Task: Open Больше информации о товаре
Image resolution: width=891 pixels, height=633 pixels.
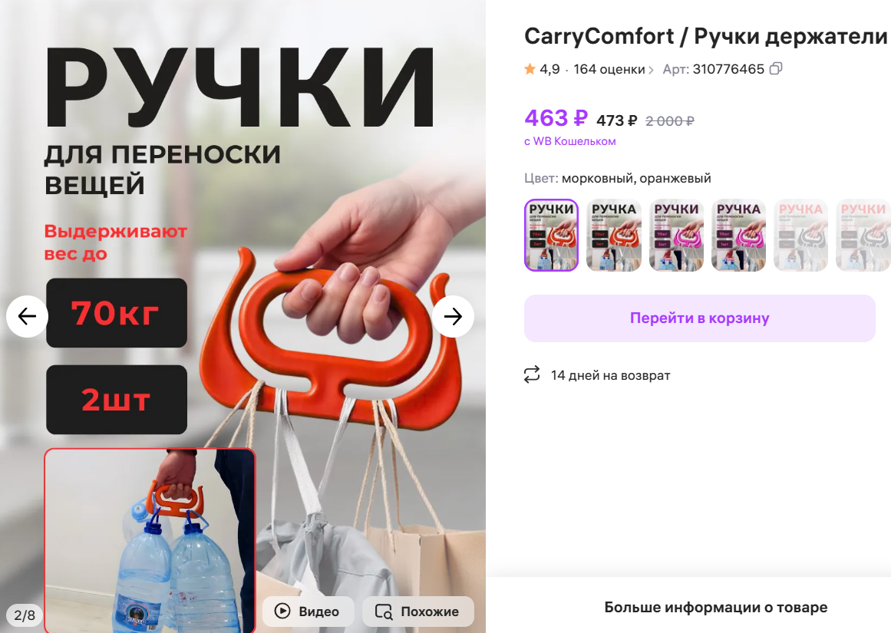Action: pos(715,607)
